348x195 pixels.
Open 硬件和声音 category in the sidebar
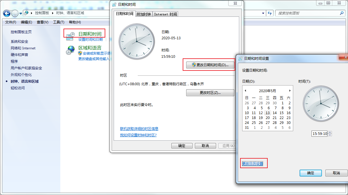pos(19,55)
